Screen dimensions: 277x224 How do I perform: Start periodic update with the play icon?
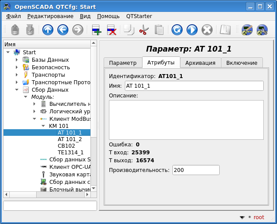tap(192, 30)
